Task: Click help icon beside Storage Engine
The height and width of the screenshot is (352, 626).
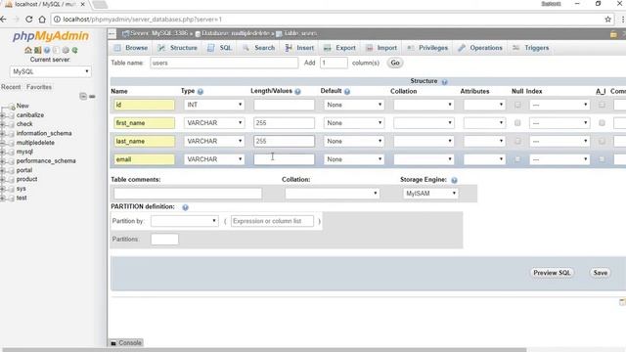Action: click(x=454, y=180)
